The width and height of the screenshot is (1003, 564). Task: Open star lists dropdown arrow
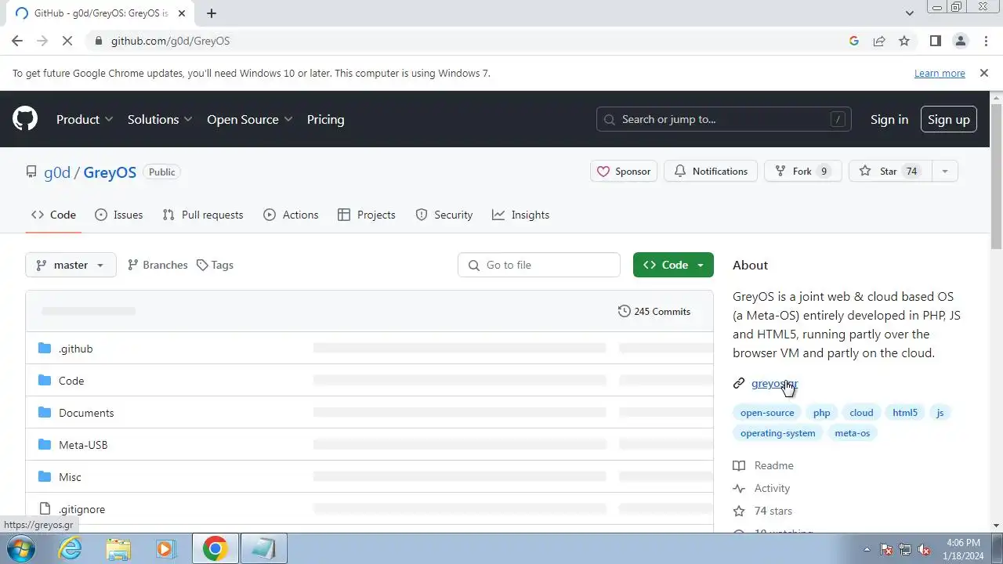[945, 172]
